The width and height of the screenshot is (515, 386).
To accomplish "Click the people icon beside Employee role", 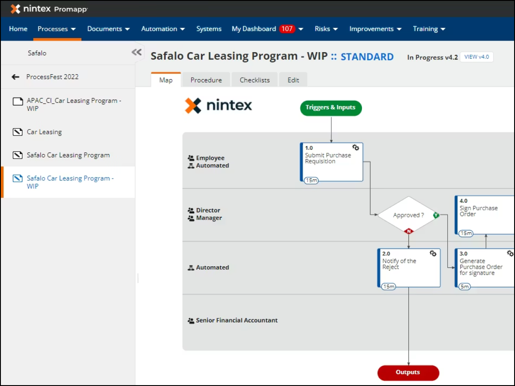I will coord(191,158).
